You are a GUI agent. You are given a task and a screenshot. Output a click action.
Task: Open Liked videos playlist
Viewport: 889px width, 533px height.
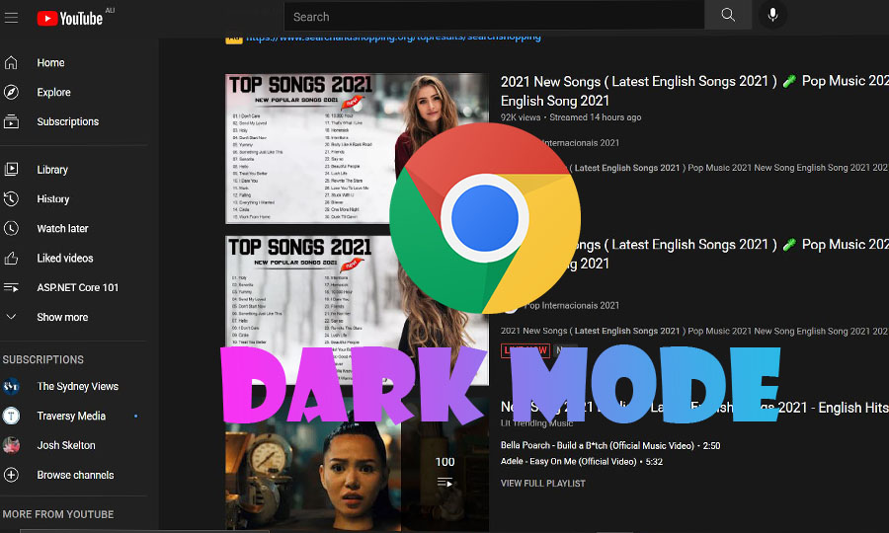[x=64, y=258]
